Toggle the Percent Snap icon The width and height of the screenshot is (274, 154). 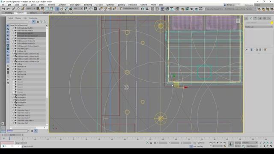pyautogui.click(x=110, y=9)
